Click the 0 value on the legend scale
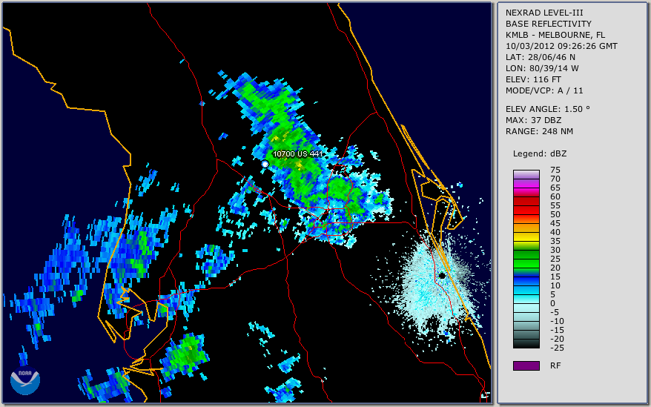 tap(552, 304)
